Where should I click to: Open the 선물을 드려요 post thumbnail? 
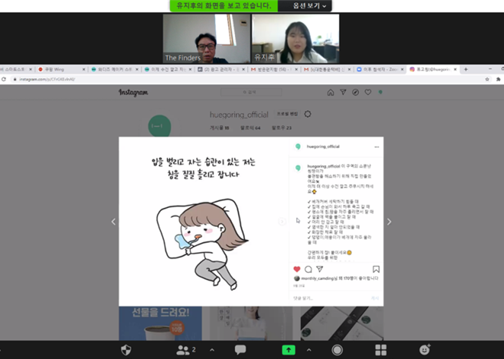tap(160, 323)
